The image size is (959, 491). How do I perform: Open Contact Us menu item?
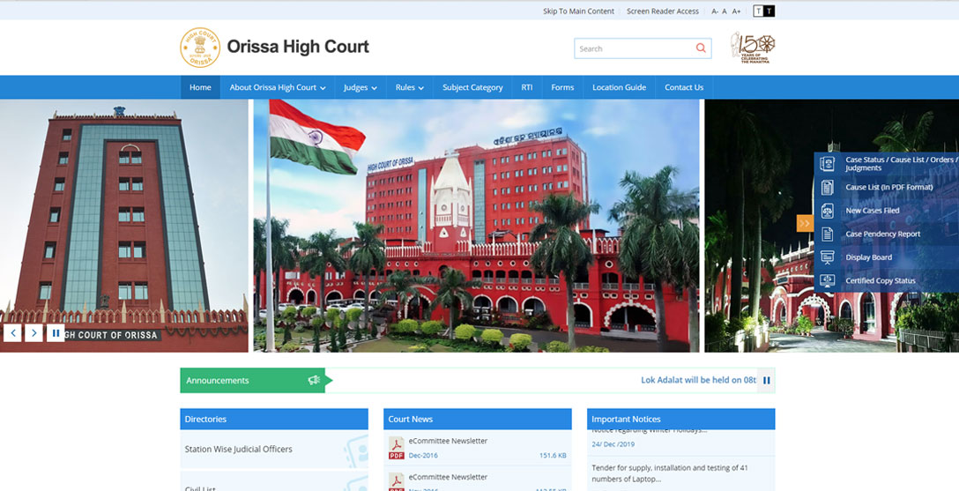[x=684, y=87]
